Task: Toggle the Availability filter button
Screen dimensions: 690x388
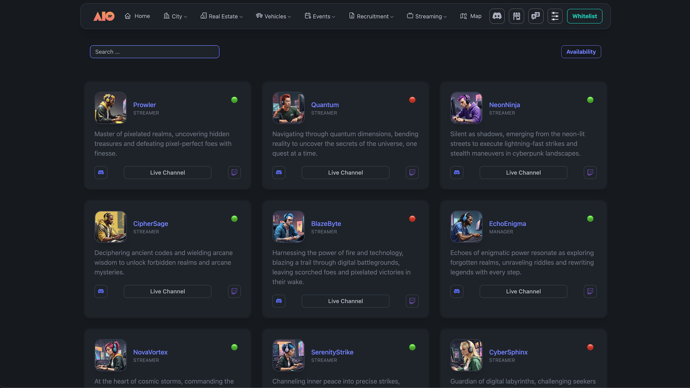Action: pyautogui.click(x=581, y=52)
